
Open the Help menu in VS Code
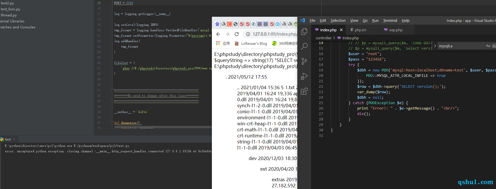405,20
